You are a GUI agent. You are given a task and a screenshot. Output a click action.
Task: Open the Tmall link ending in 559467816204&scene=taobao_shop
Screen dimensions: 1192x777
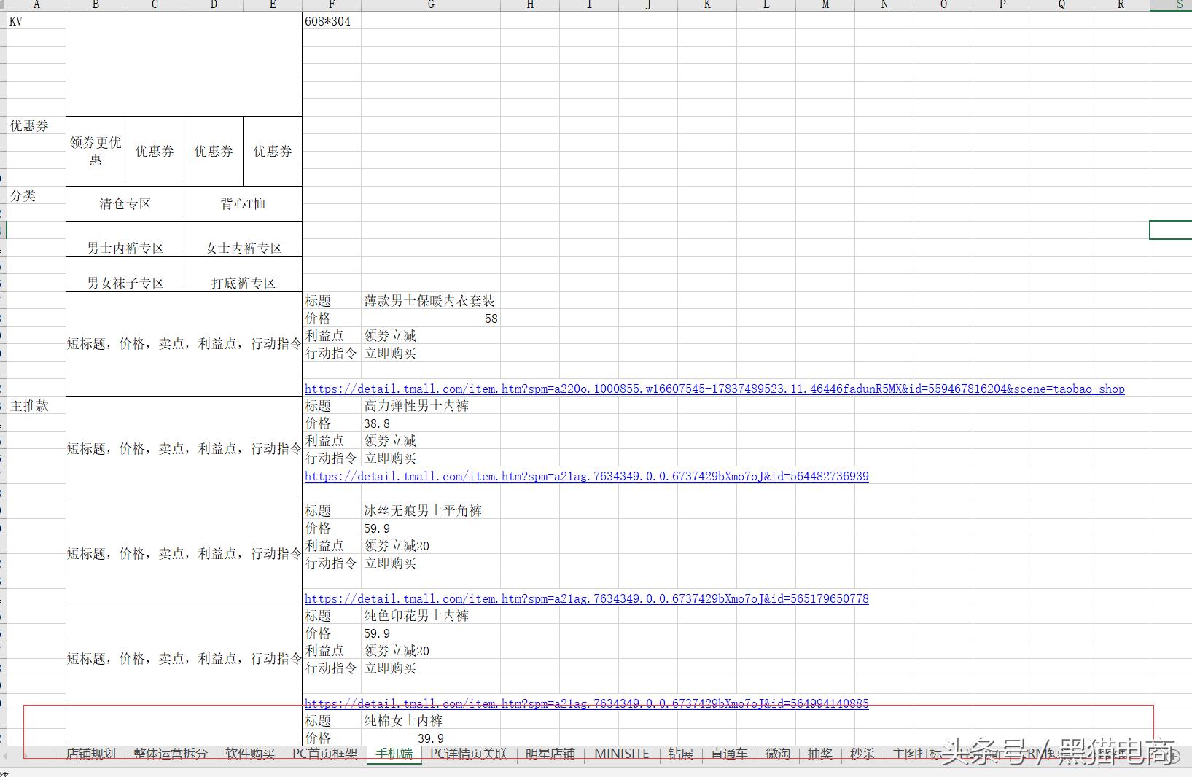(714, 389)
